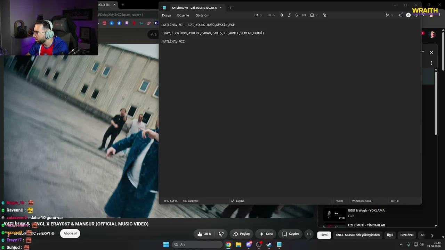Open the playlist panel three-dot options
Screen dimensions: 445x250
click(x=431, y=63)
